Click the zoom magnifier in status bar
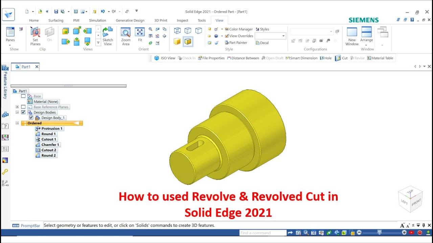433x243 pixels. coord(306,233)
